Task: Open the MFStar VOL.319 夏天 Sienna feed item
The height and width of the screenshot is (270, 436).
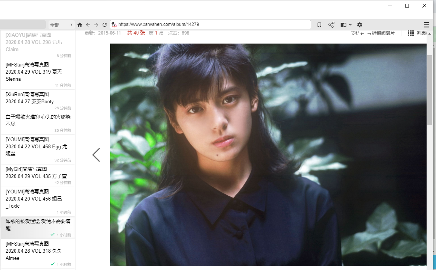Action: [34, 72]
